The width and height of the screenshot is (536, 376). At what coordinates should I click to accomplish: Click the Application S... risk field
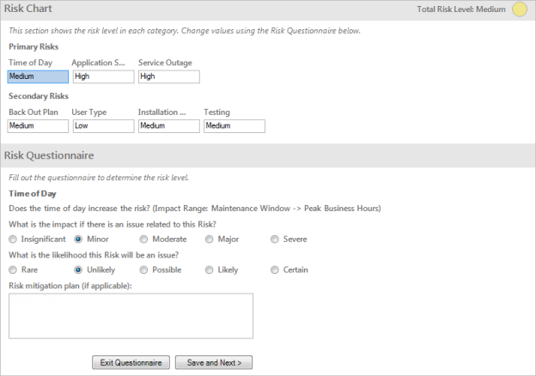coord(104,76)
